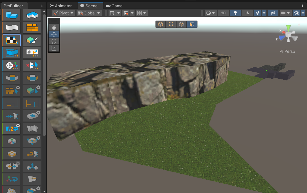This screenshot has width=307, height=193.
Task: Click the Select Face Loop icon with orange top
Action: tap(12, 78)
